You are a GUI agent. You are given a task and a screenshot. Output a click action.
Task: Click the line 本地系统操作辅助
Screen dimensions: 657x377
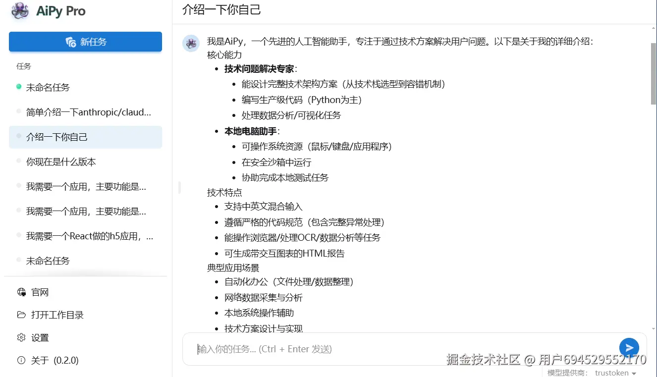coord(259,313)
